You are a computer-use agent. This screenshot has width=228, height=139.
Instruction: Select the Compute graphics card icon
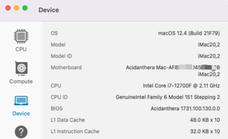coord(21,68)
